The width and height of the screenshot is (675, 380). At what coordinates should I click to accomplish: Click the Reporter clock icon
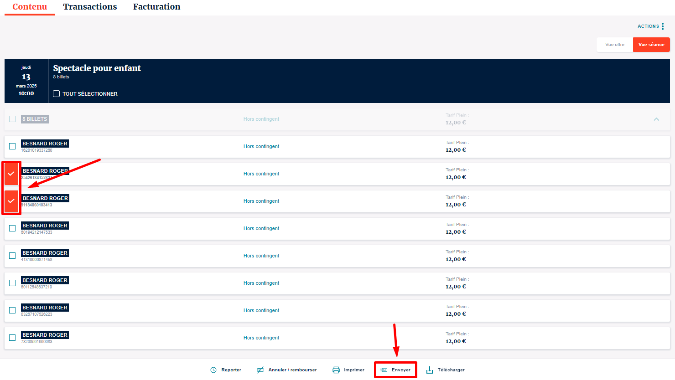[x=213, y=370]
